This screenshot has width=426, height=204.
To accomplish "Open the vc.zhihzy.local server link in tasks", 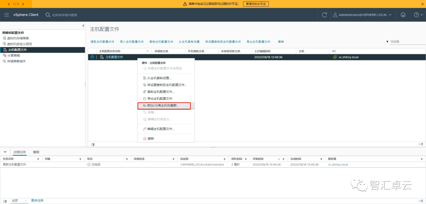I will pos(338,165).
